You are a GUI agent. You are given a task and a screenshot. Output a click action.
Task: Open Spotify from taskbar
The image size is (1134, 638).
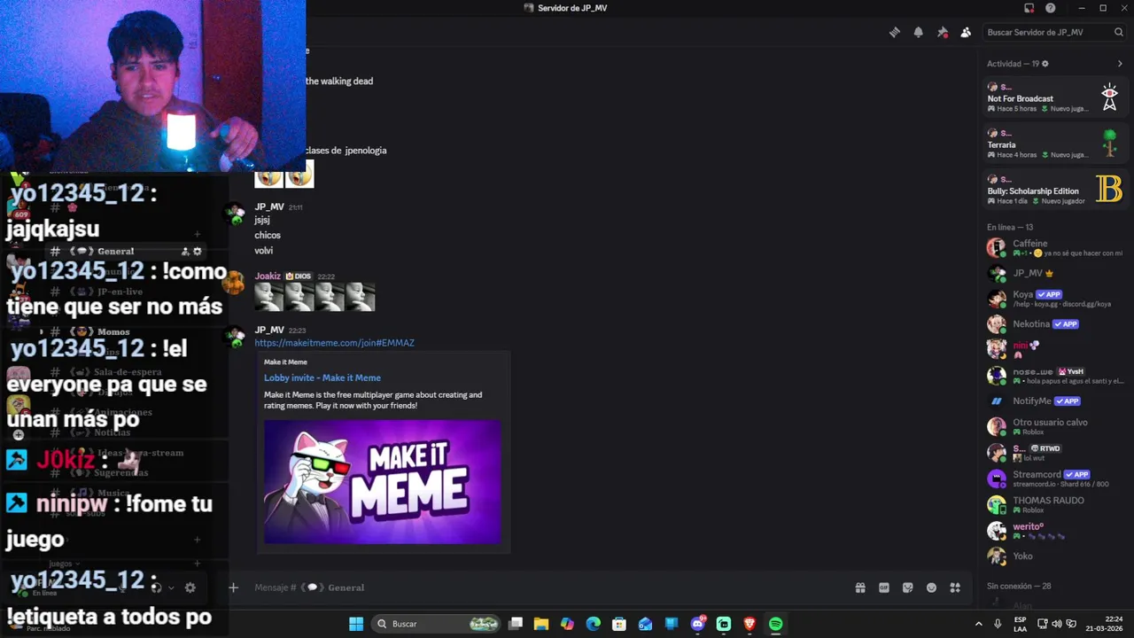[x=775, y=624]
